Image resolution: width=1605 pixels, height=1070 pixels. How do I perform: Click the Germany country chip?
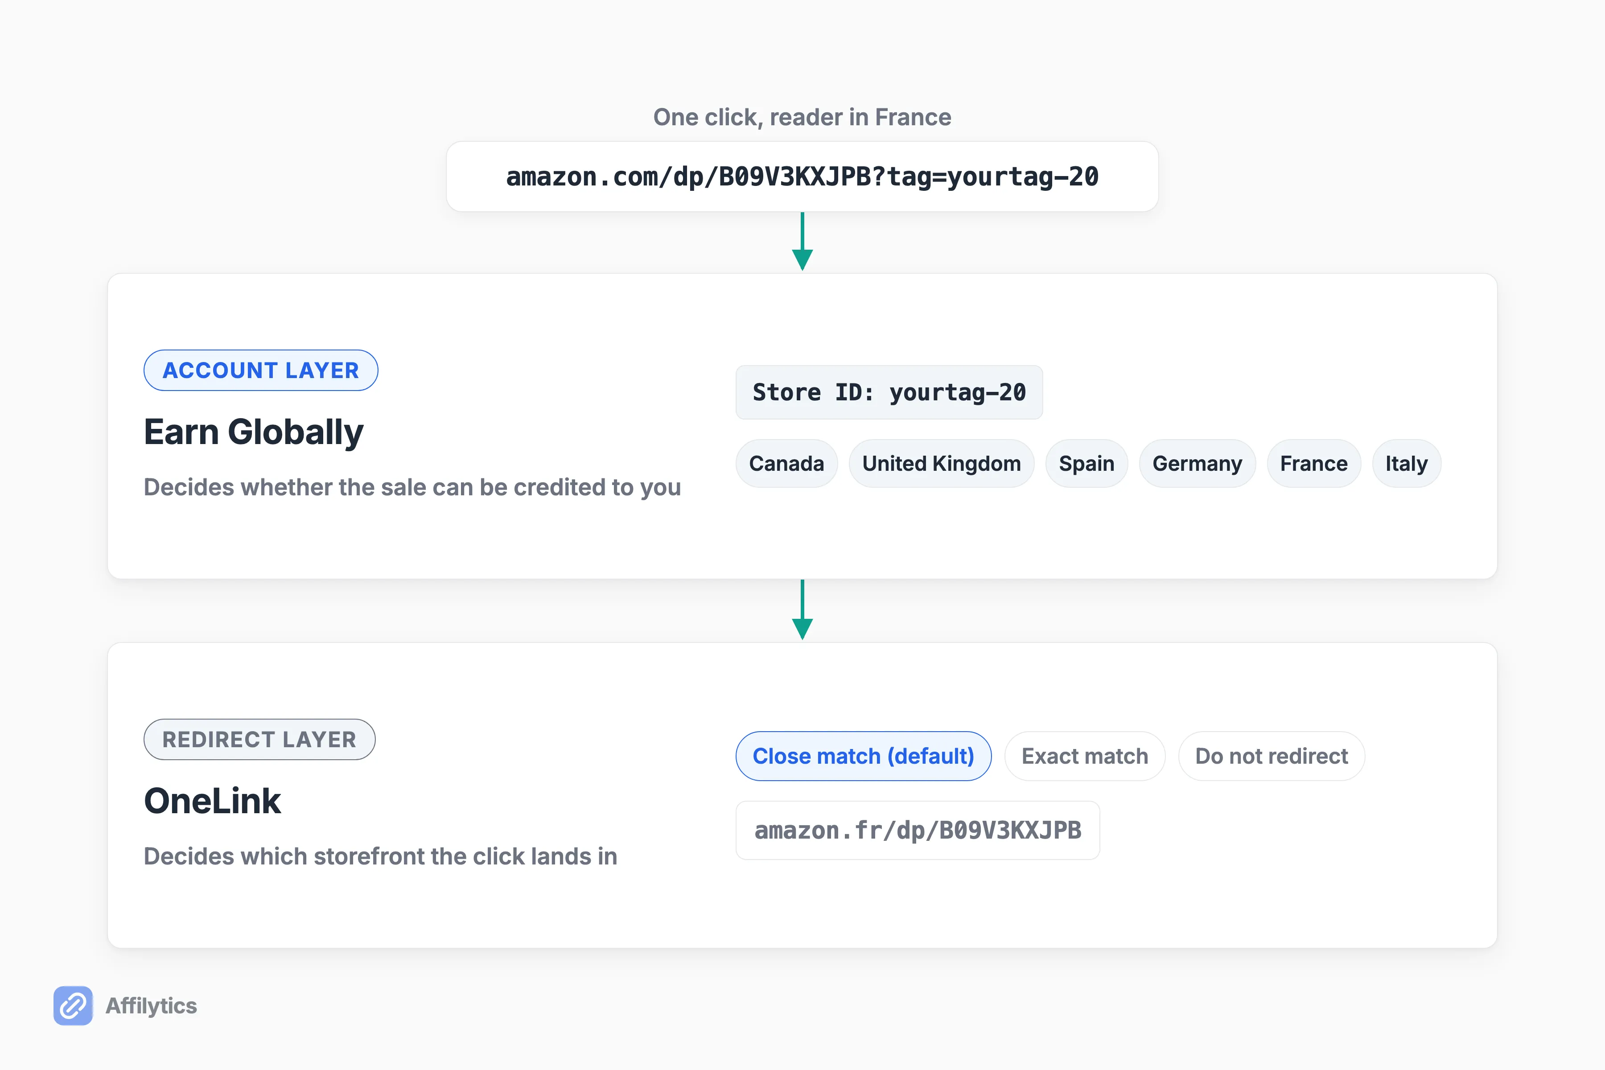pos(1198,463)
